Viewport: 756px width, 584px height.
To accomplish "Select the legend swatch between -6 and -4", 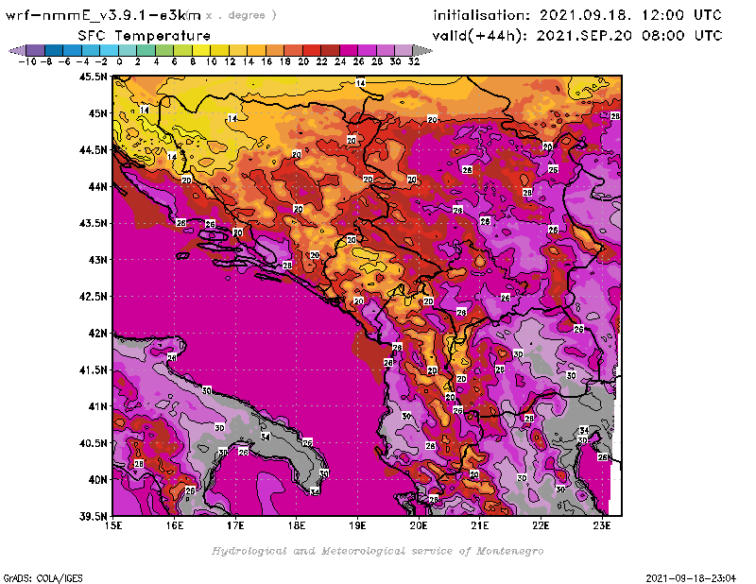I will (73, 50).
